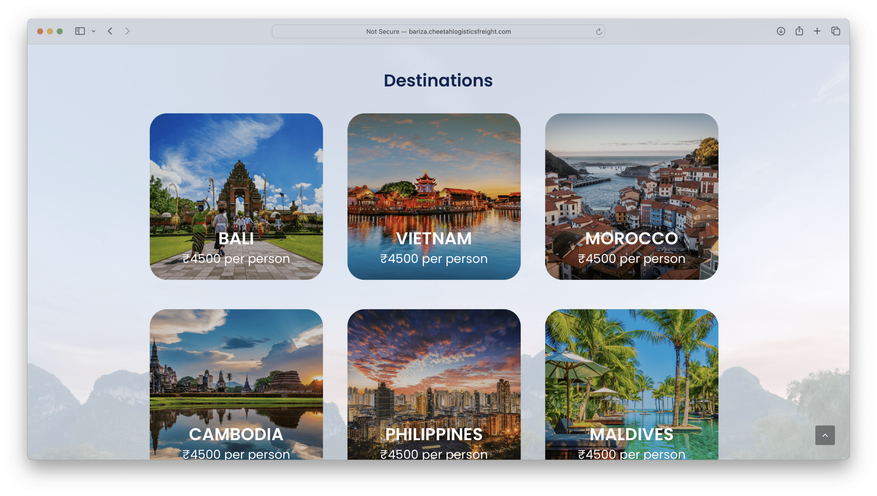The image size is (877, 496).
Task: Select the Vietnam destination card
Action: click(434, 197)
